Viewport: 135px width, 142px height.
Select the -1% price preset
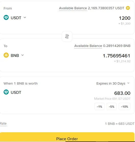pos(99,107)
